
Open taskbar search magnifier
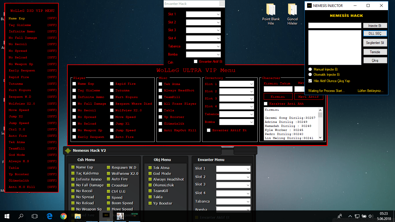21,216
